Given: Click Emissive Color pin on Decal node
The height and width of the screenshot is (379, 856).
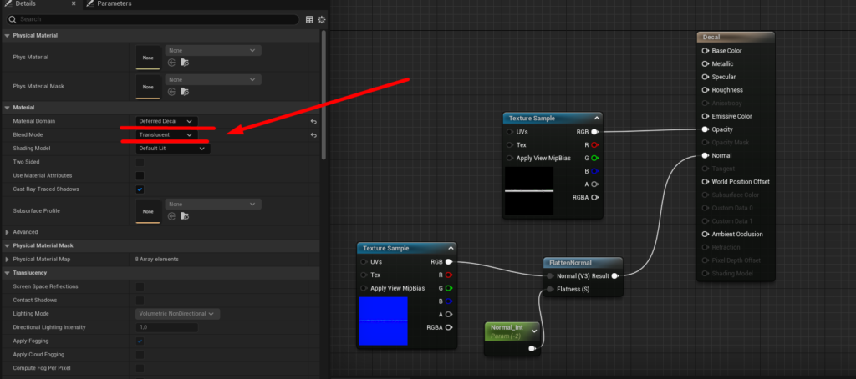Looking at the screenshot, I should [706, 116].
